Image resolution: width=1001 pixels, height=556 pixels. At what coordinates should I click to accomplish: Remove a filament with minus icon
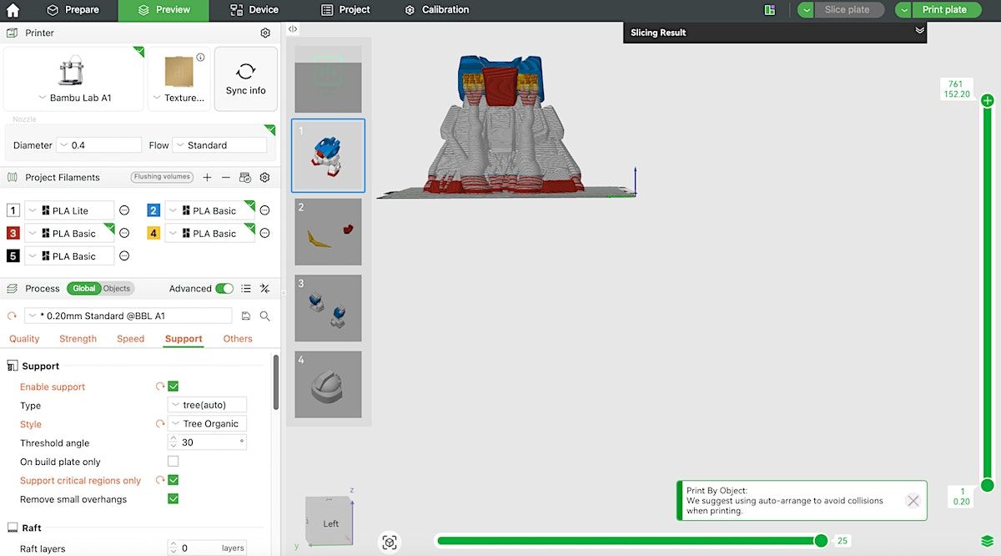coord(225,178)
